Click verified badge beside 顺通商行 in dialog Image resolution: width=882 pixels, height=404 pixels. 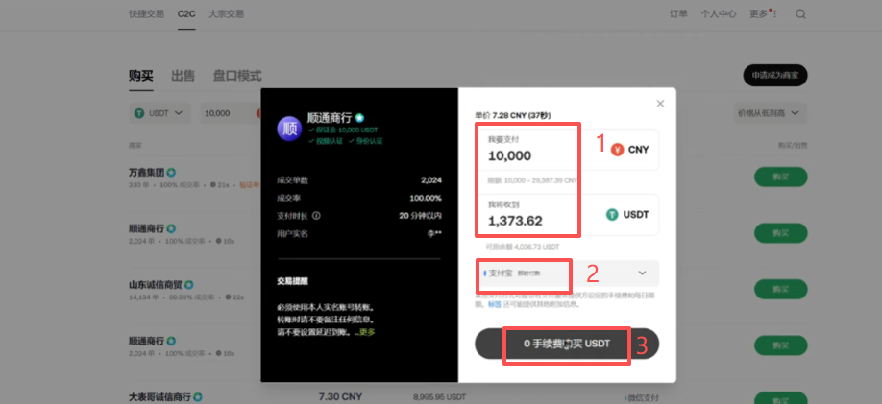point(359,118)
